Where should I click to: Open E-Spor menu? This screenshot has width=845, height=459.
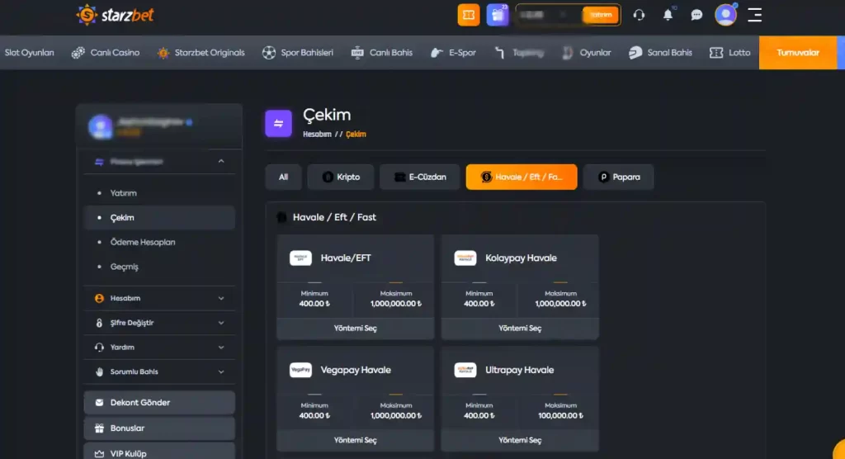(x=453, y=52)
